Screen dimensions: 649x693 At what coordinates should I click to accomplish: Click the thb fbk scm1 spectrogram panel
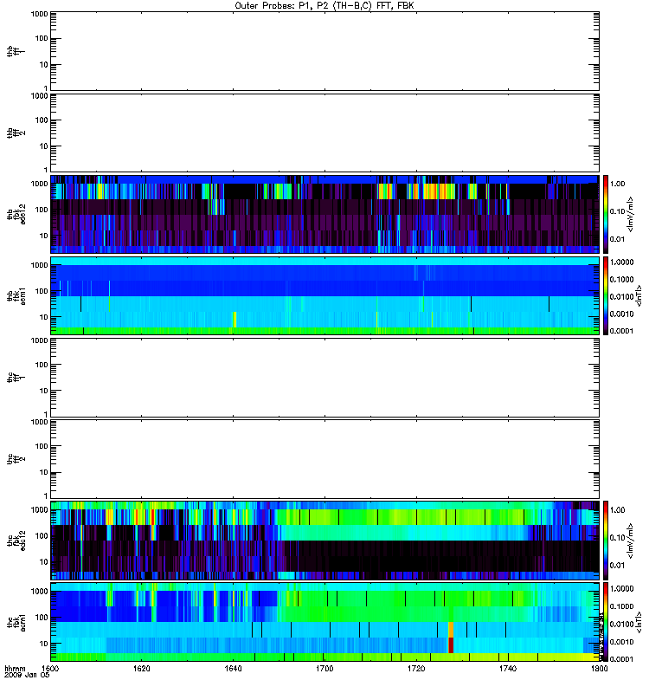point(324,295)
